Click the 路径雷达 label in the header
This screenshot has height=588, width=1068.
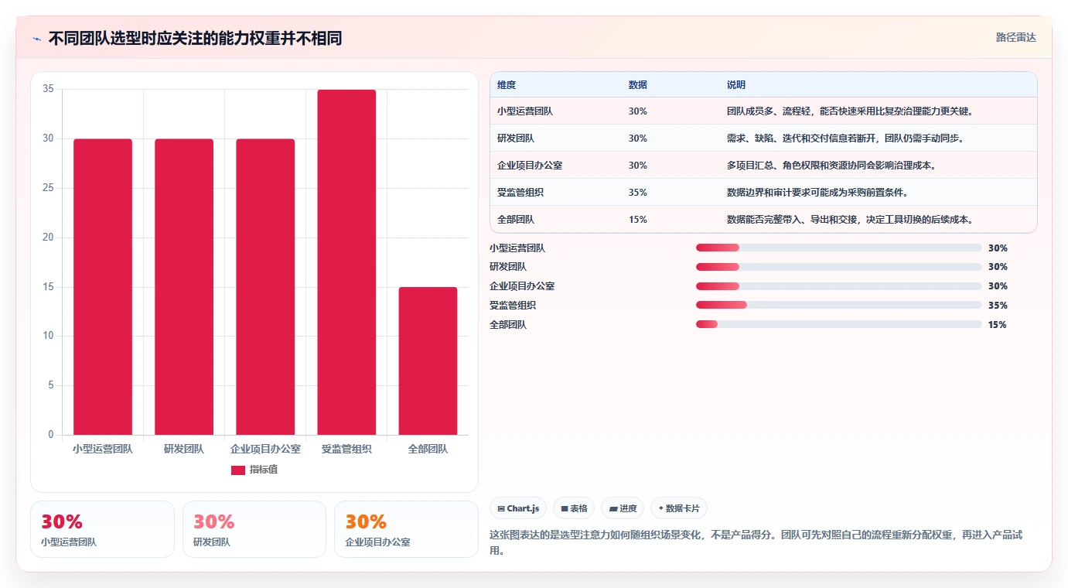[1015, 37]
